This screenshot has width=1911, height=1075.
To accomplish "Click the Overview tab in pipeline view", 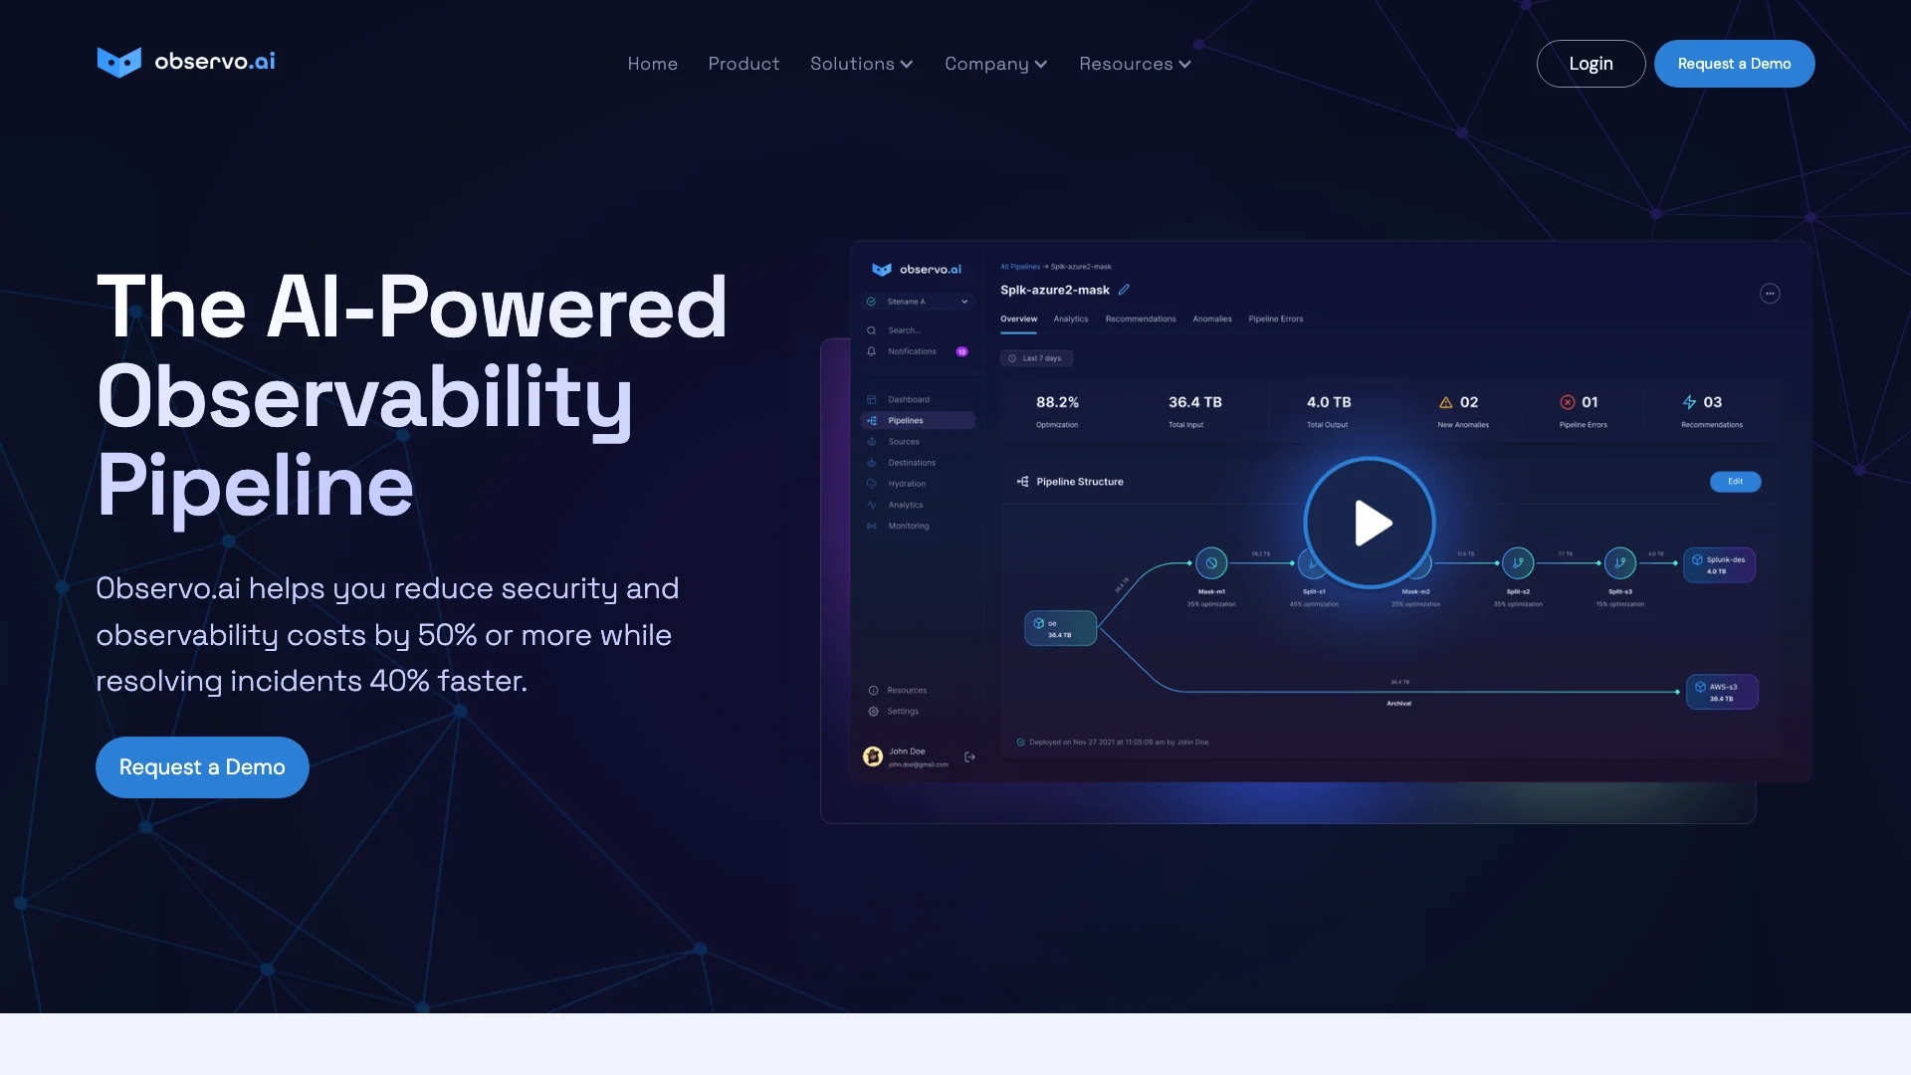I will tap(1017, 319).
